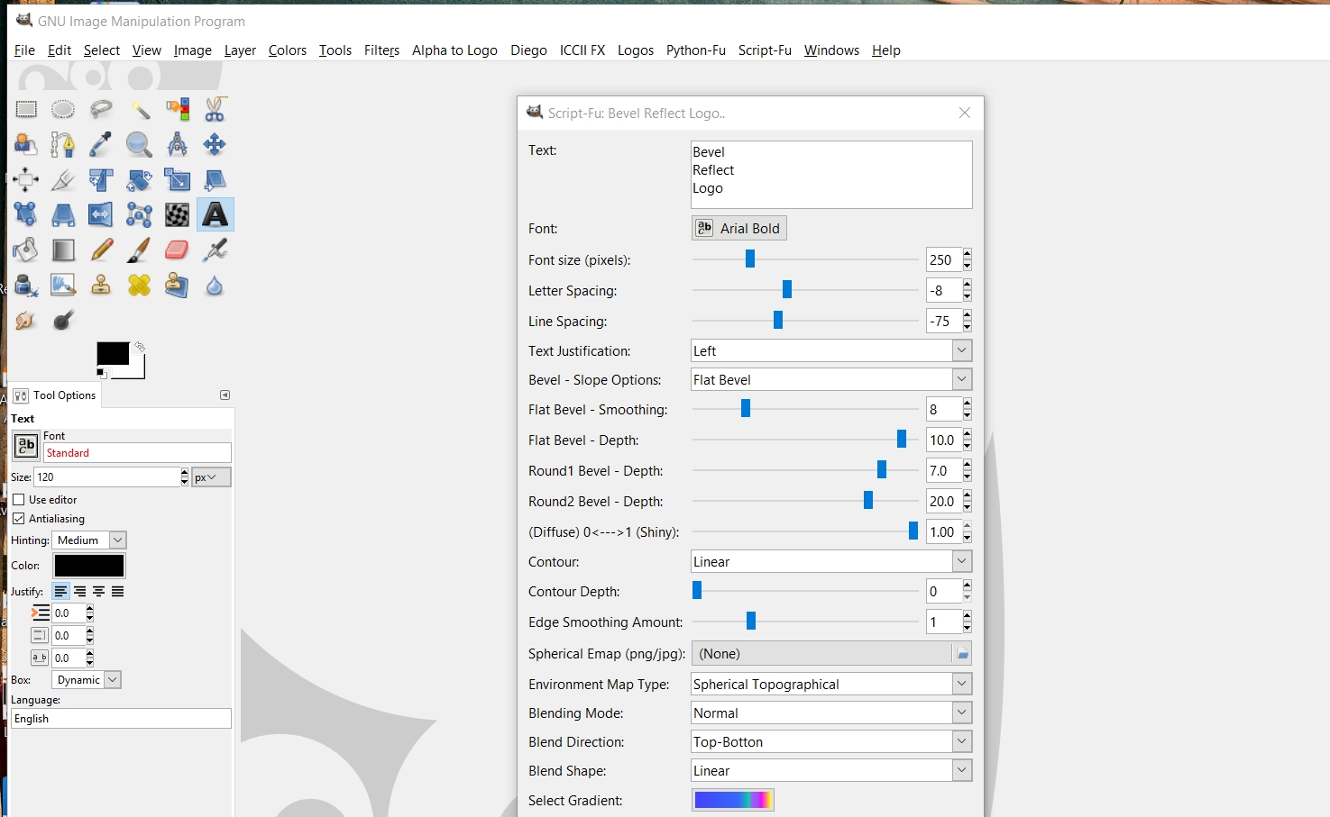This screenshot has width=1330, height=817.
Task: Click the Text color swatch in Tool Options
Action: (x=89, y=566)
